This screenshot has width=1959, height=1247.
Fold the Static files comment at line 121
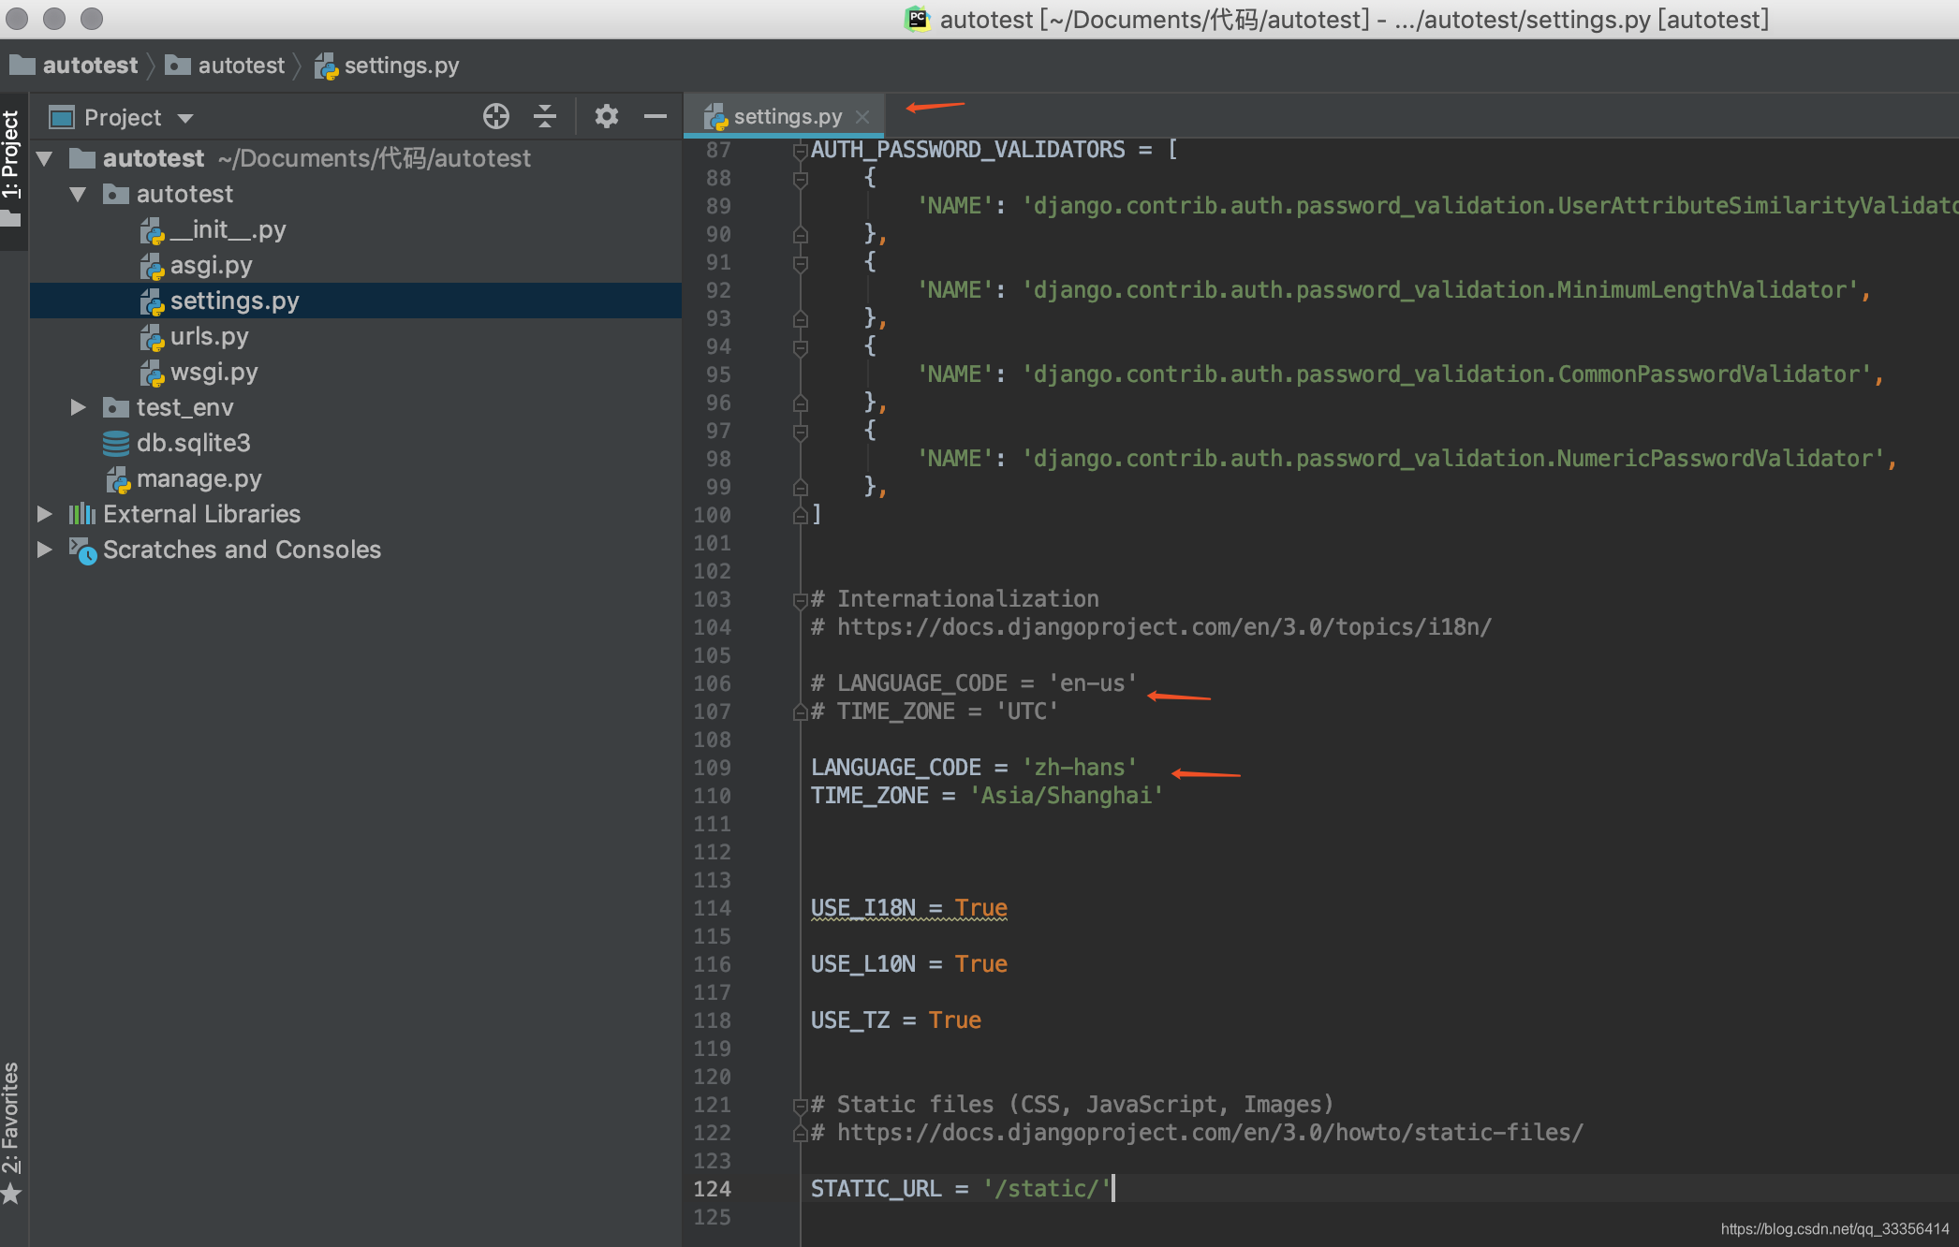click(800, 1106)
